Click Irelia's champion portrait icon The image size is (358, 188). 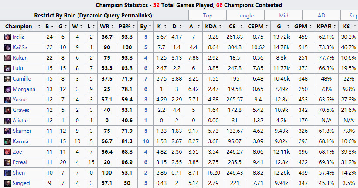point(8,37)
